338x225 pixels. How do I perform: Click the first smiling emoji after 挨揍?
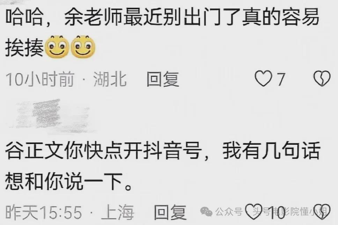coord(57,46)
